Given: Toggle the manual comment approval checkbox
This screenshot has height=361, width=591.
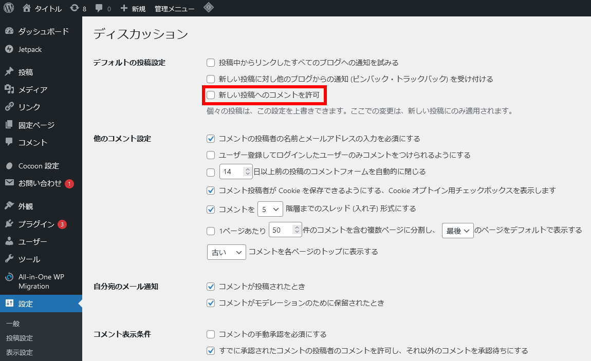Looking at the screenshot, I should point(210,334).
